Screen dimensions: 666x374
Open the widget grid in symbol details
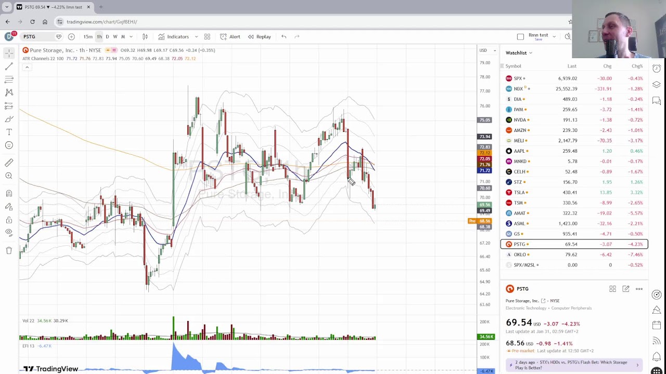(612, 289)
